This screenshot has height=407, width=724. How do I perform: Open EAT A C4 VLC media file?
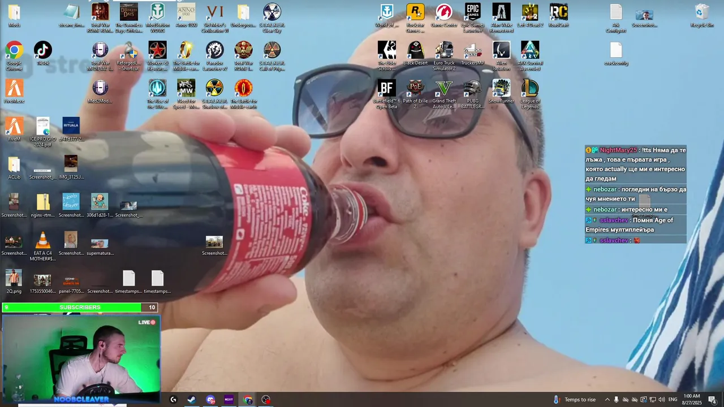(43, 246)
